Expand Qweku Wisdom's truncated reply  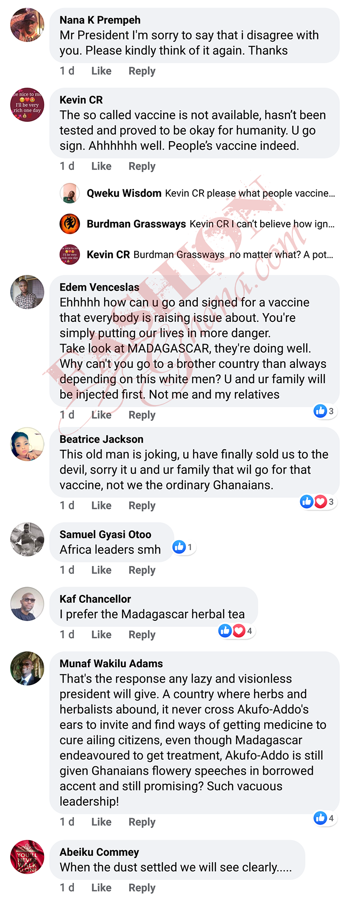250,193
